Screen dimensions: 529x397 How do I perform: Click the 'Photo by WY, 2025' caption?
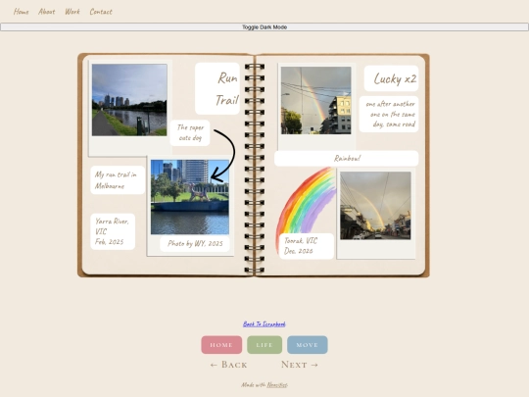click(x=195, y=243)
